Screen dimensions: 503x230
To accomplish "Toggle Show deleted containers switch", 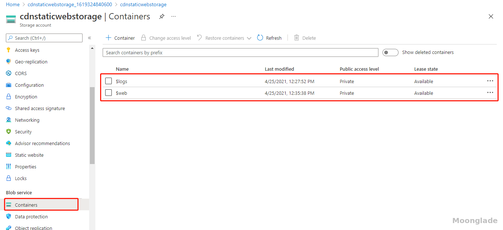I will click(390, 52).
